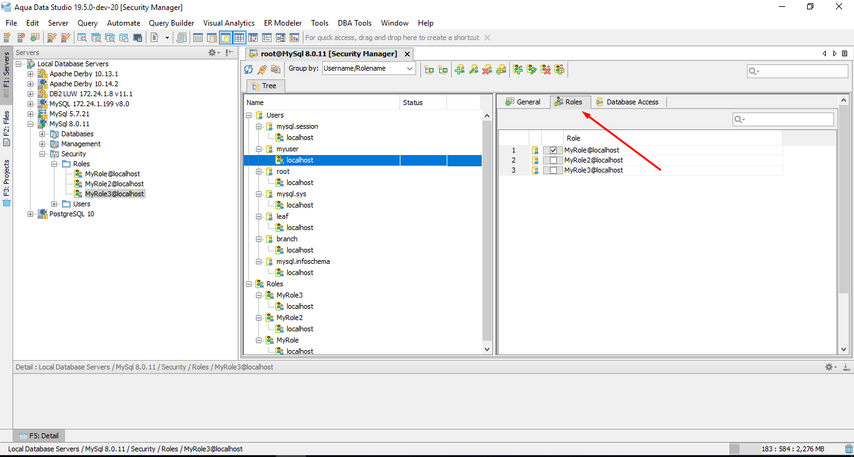Select the Tree tab

(264, 86)
